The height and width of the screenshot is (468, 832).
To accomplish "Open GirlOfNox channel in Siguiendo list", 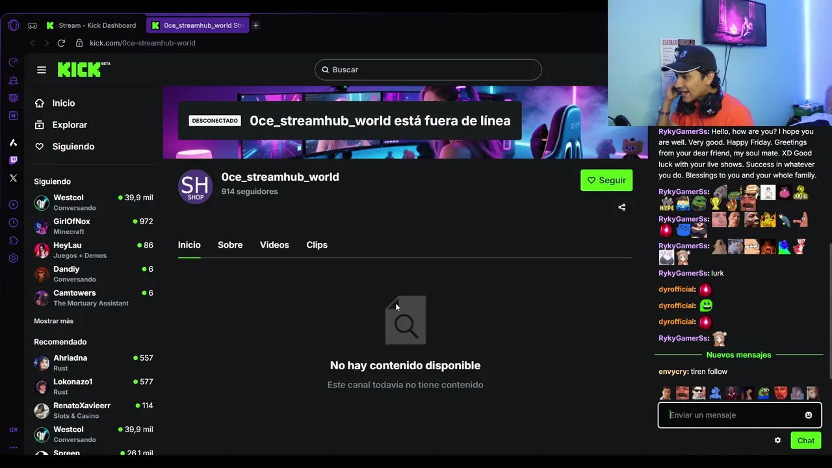I will point(94,226).
